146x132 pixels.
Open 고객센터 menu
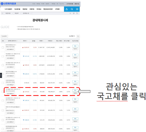pos(57,9)
